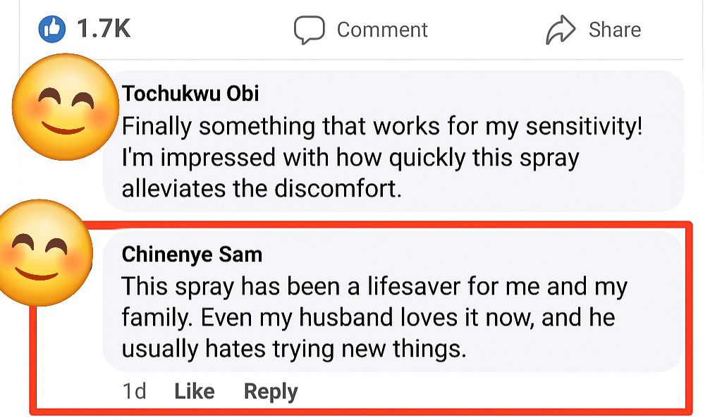Click the "This spray has been a lifesaver" line
Image resolution: width=722 pixels, height=420 pixels.
[374, 287]
